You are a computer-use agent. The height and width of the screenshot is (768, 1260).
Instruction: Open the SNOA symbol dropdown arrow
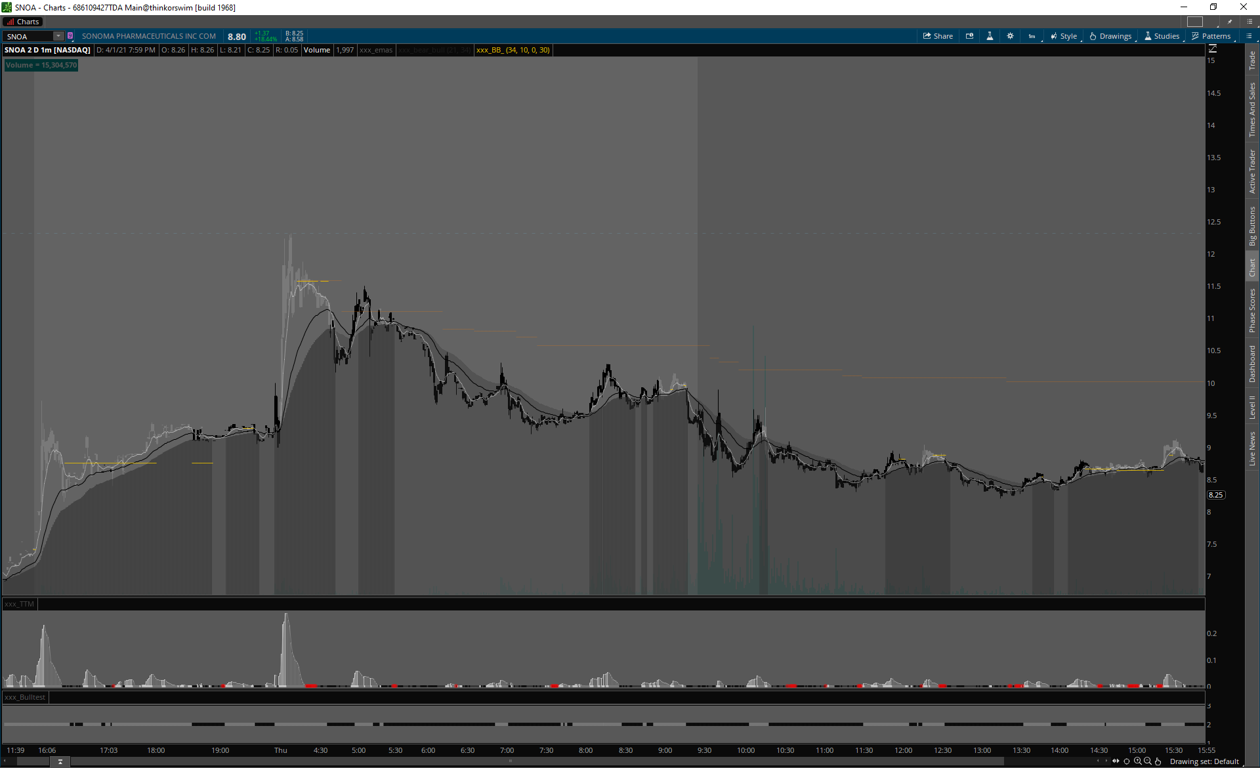coord(58,36)
